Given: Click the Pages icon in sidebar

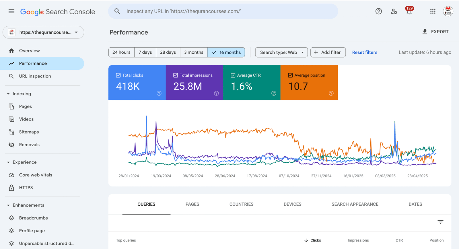Looking at the screenshot, I should [x=11, y=106].
